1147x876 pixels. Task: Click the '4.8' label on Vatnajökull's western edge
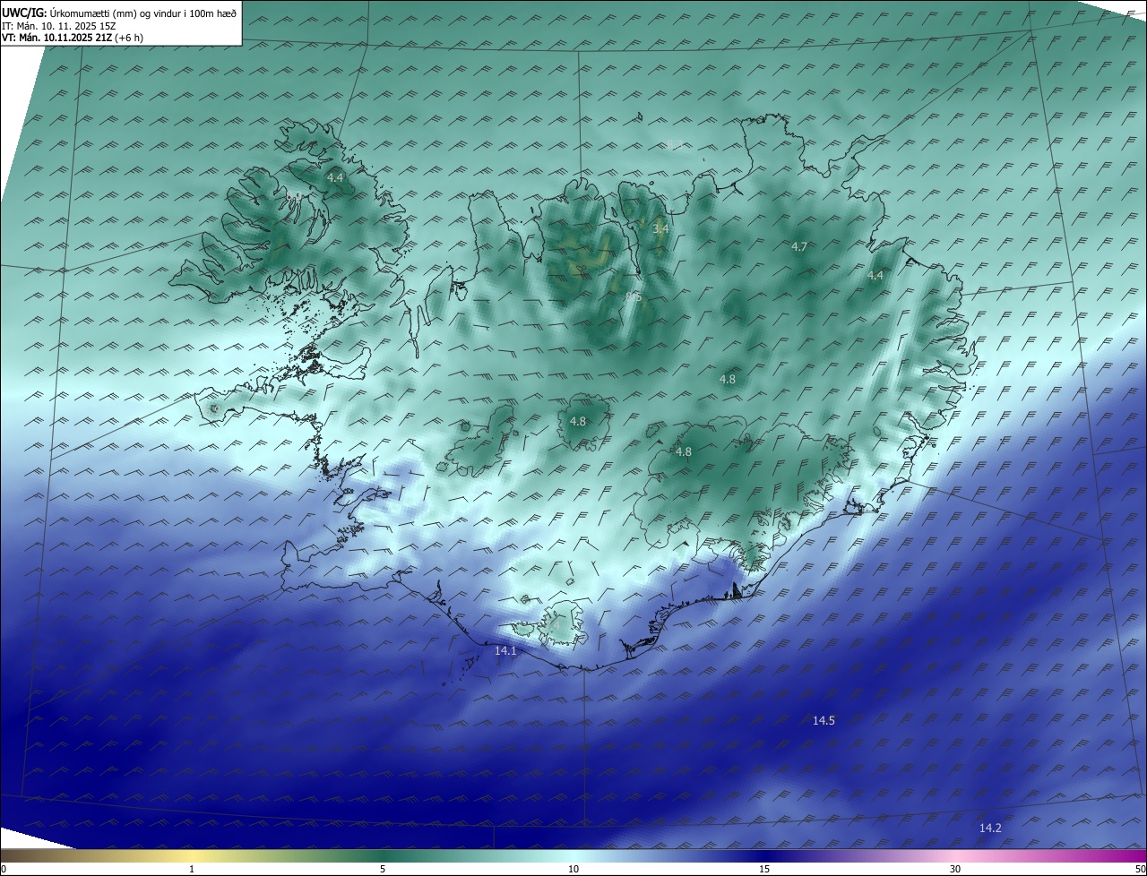(684, 452)
